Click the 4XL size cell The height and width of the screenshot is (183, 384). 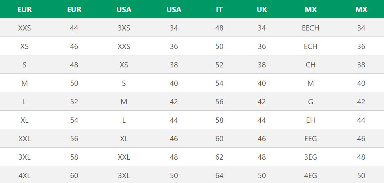(x=24, y=175)
